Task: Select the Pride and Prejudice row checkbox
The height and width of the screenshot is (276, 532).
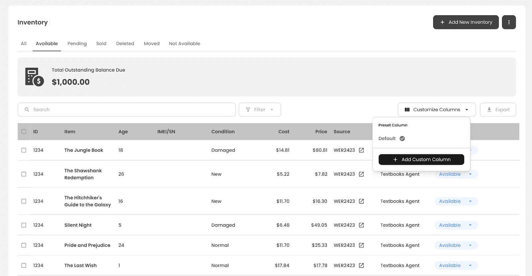Action: 24,245
